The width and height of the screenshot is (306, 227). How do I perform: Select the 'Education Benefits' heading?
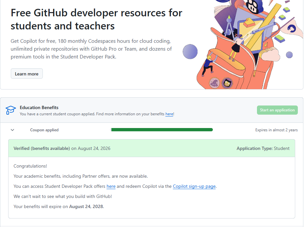[39, 107]
